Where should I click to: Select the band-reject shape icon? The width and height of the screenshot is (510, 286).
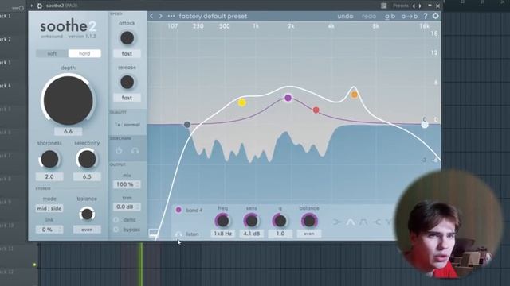[363, 222]
